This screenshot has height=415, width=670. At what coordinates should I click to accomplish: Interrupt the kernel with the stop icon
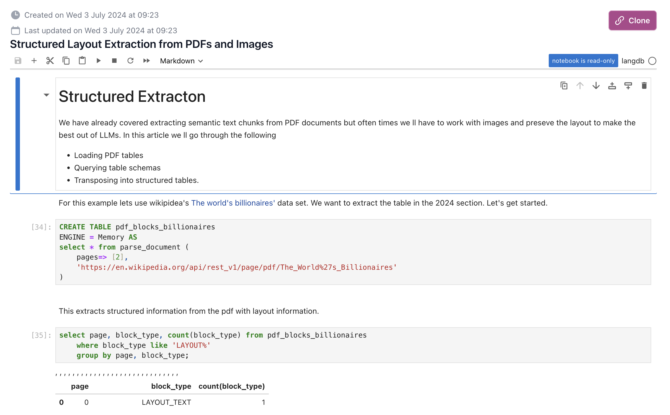click(114, 61)
